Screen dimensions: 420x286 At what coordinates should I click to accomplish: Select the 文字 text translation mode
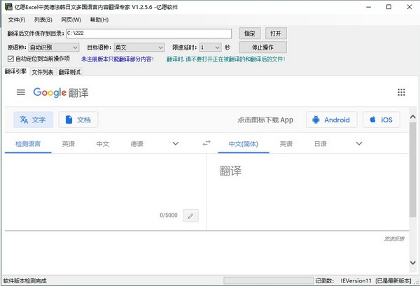[x=33, y=120]
